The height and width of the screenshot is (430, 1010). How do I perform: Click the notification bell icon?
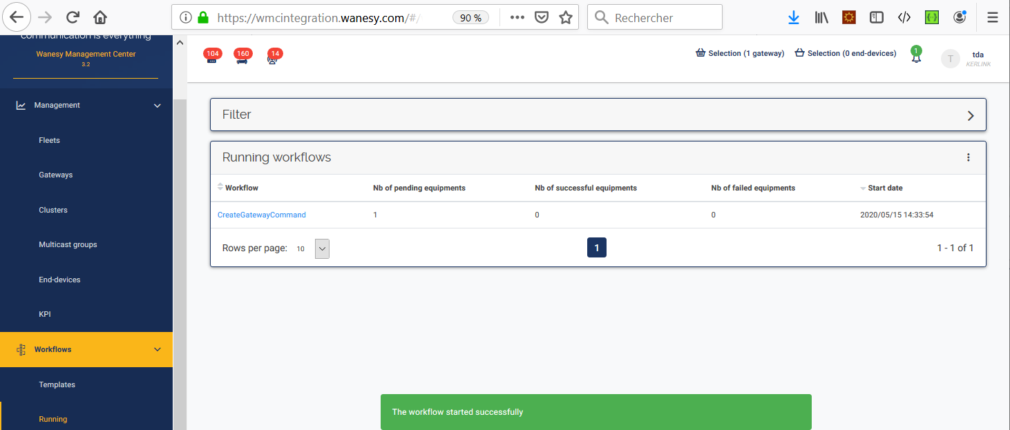click(x=916, y=58)
